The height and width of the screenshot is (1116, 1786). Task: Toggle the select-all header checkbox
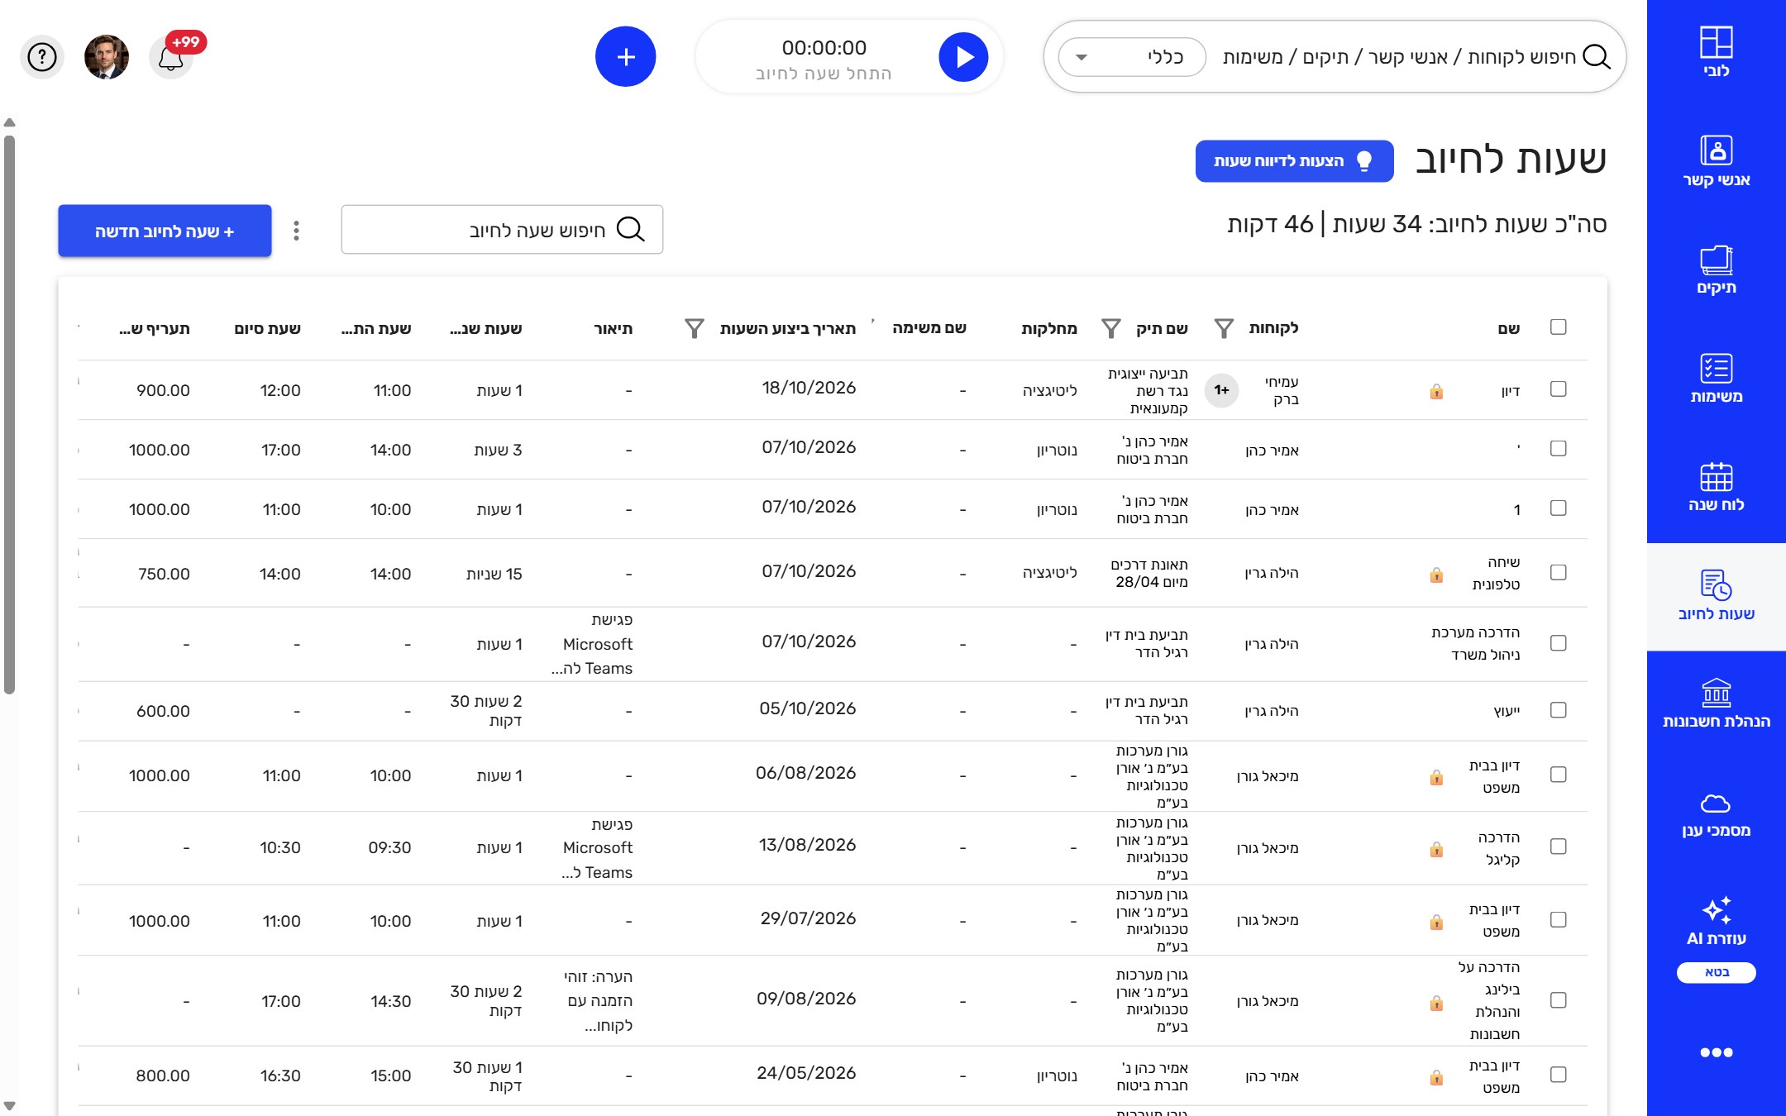1559,327
